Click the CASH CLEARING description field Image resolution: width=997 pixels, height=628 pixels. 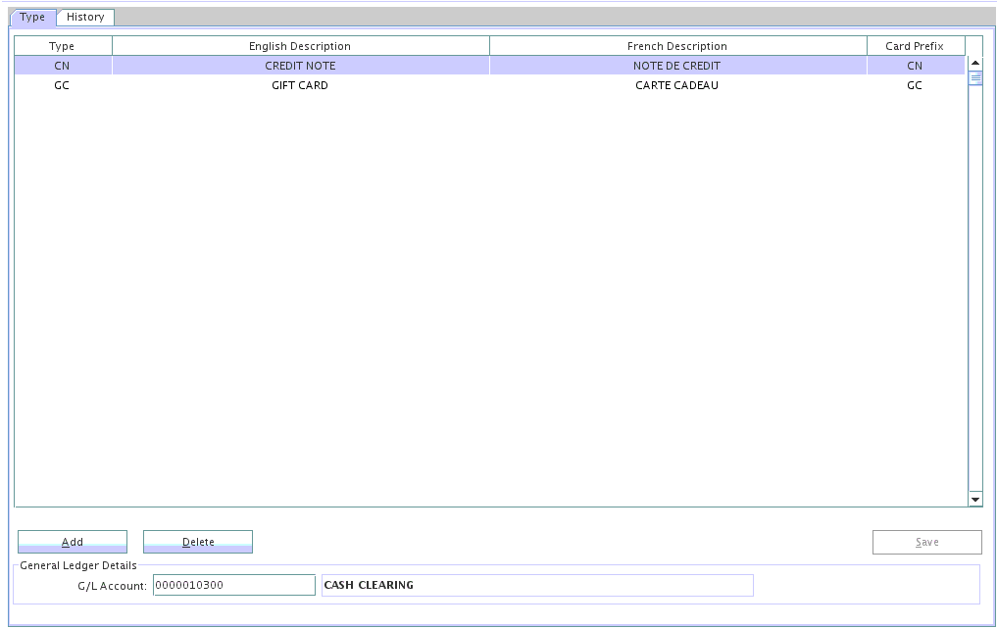[x=537, y=585]
